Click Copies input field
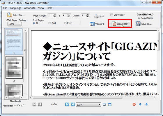The width and height of the screenshot is (163, 116). pos(84,16)
